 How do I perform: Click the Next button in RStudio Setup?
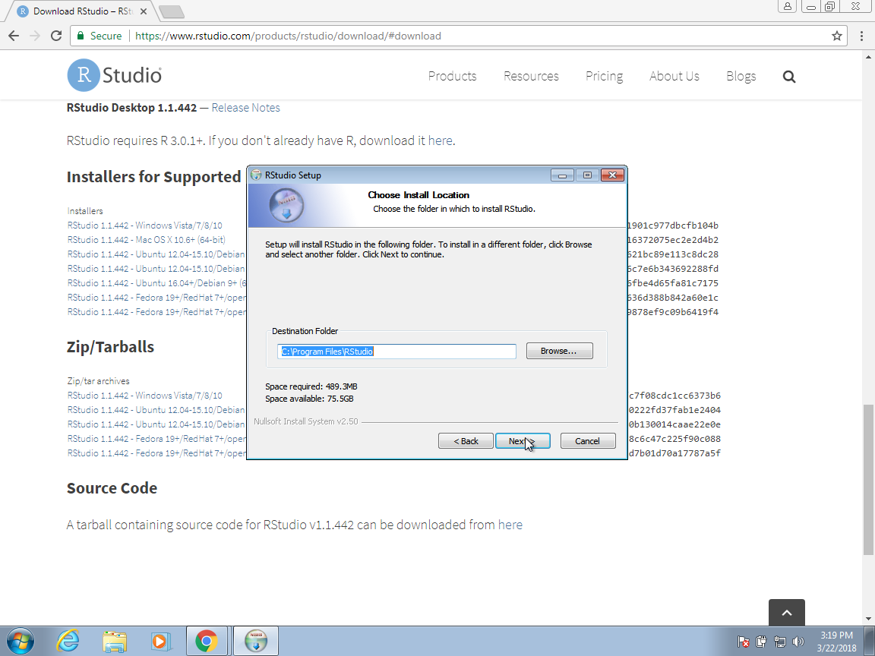(x=523, y=441)
